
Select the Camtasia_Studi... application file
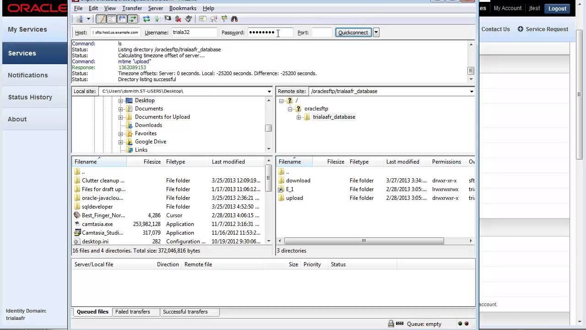103,233
